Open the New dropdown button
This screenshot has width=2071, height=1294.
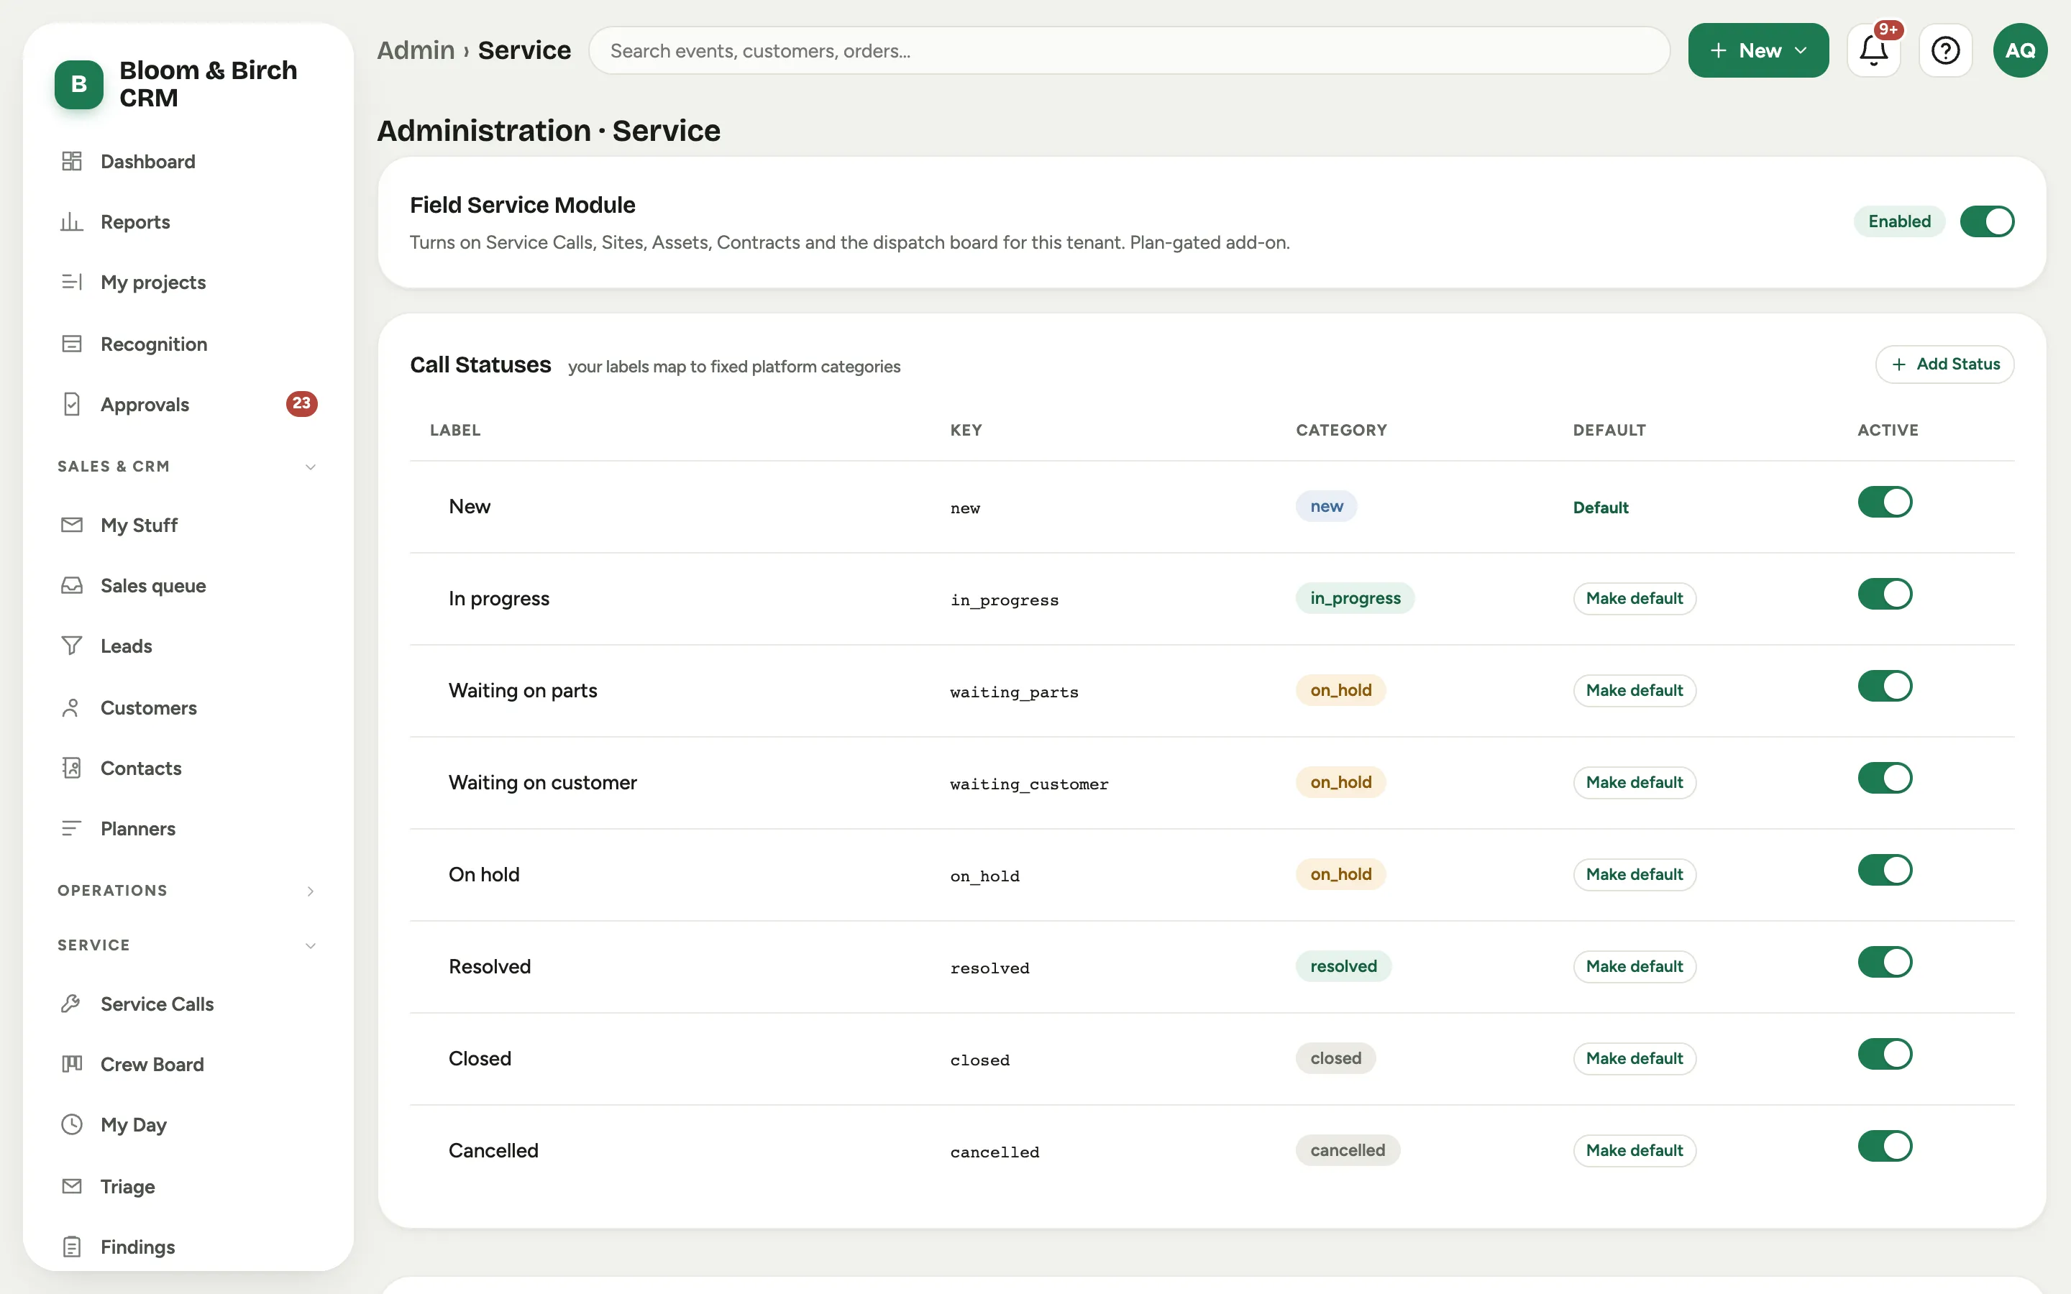1757,50
